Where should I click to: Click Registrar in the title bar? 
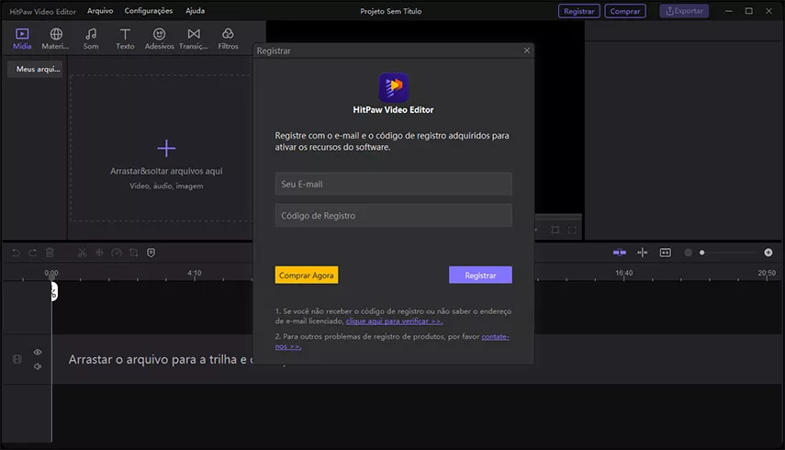579,11
